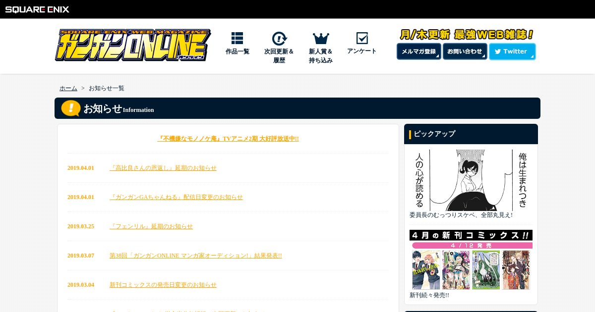Image resolution: width=595 pixels, height=312 pixels.
Task: Click the 委員長のむっつりスケベ caption text
Action: 461,215
